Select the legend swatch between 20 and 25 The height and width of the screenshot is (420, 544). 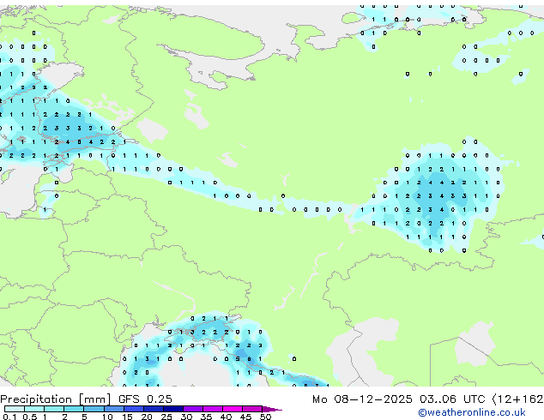coord(154,409)
